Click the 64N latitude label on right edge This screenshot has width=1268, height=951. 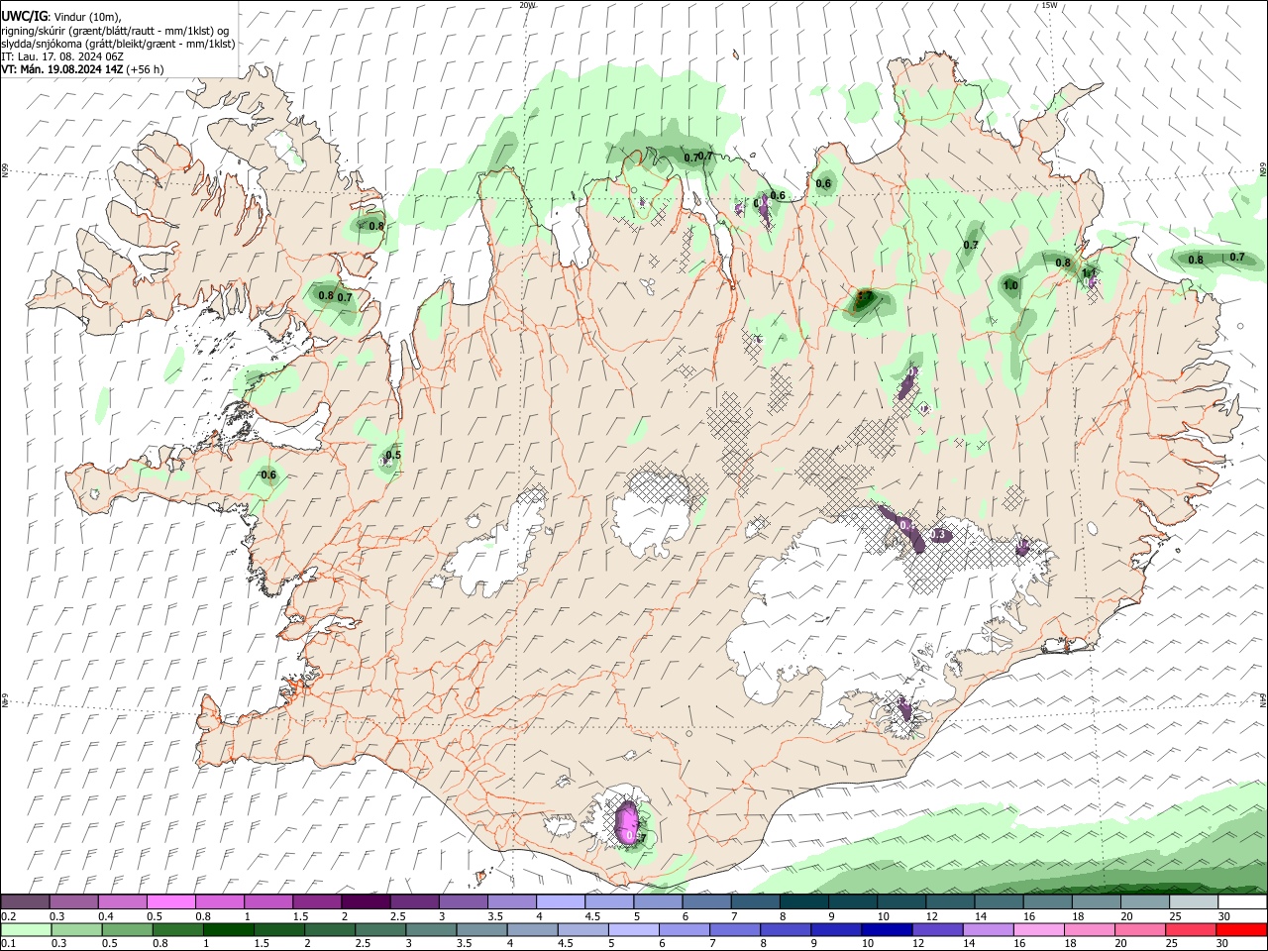(1263, 700)
